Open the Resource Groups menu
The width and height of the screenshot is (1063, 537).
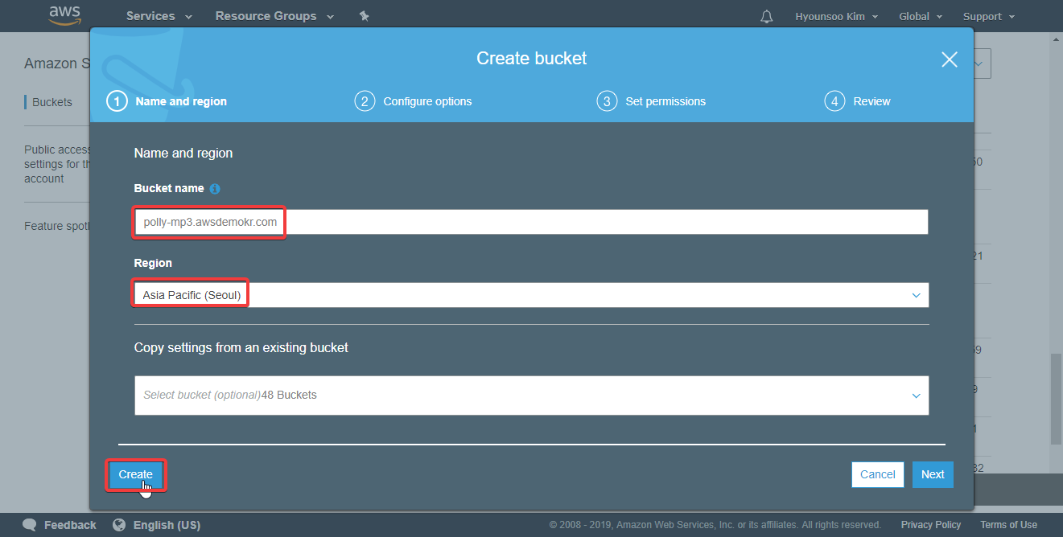273,16
